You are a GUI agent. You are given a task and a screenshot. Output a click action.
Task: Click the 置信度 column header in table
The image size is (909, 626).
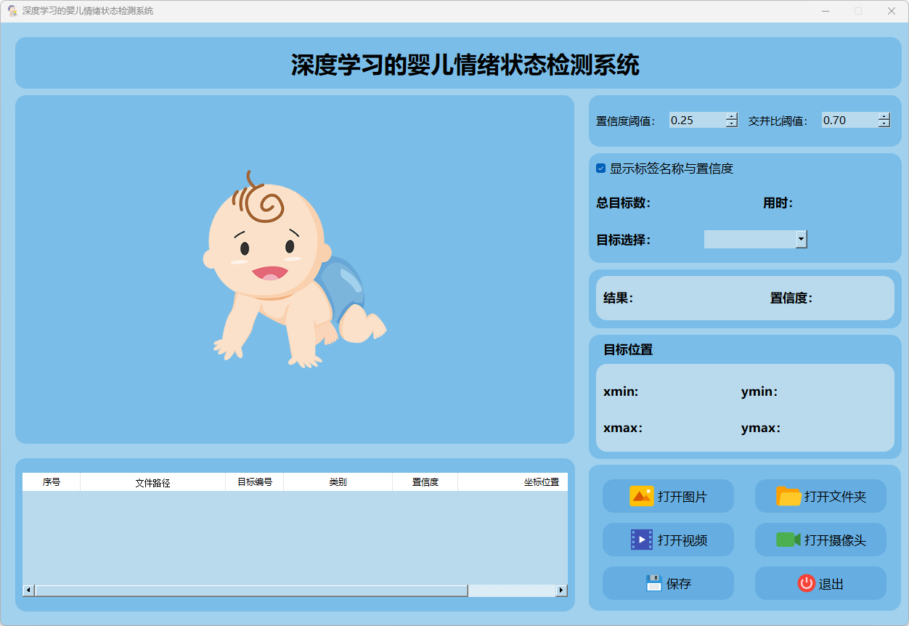point(425,482)
